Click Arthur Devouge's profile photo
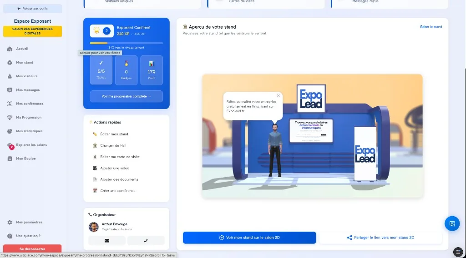 pyautogui.click(x=94, y=227)
